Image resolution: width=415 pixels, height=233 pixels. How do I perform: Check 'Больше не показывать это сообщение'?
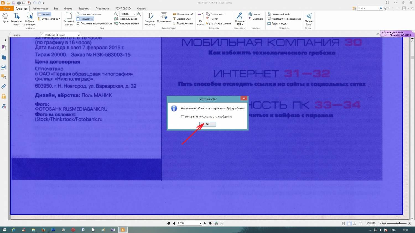click(x=183, y=117)
